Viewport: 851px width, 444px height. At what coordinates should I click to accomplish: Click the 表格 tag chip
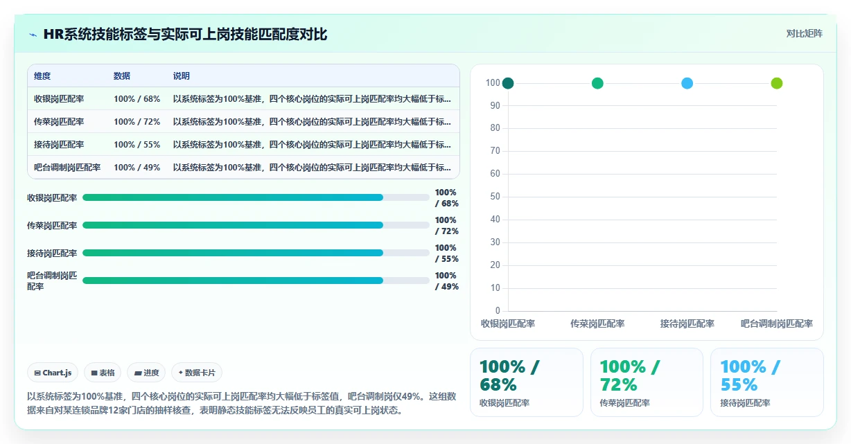point(103,373)
